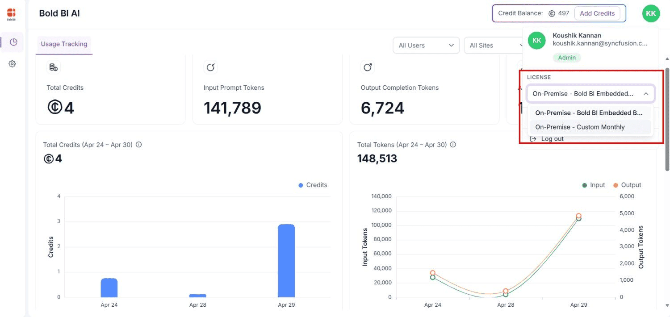This screenshot has height=317, width=670.
Task: Click the Credit Balance 497 value
Action: (564, 13)
